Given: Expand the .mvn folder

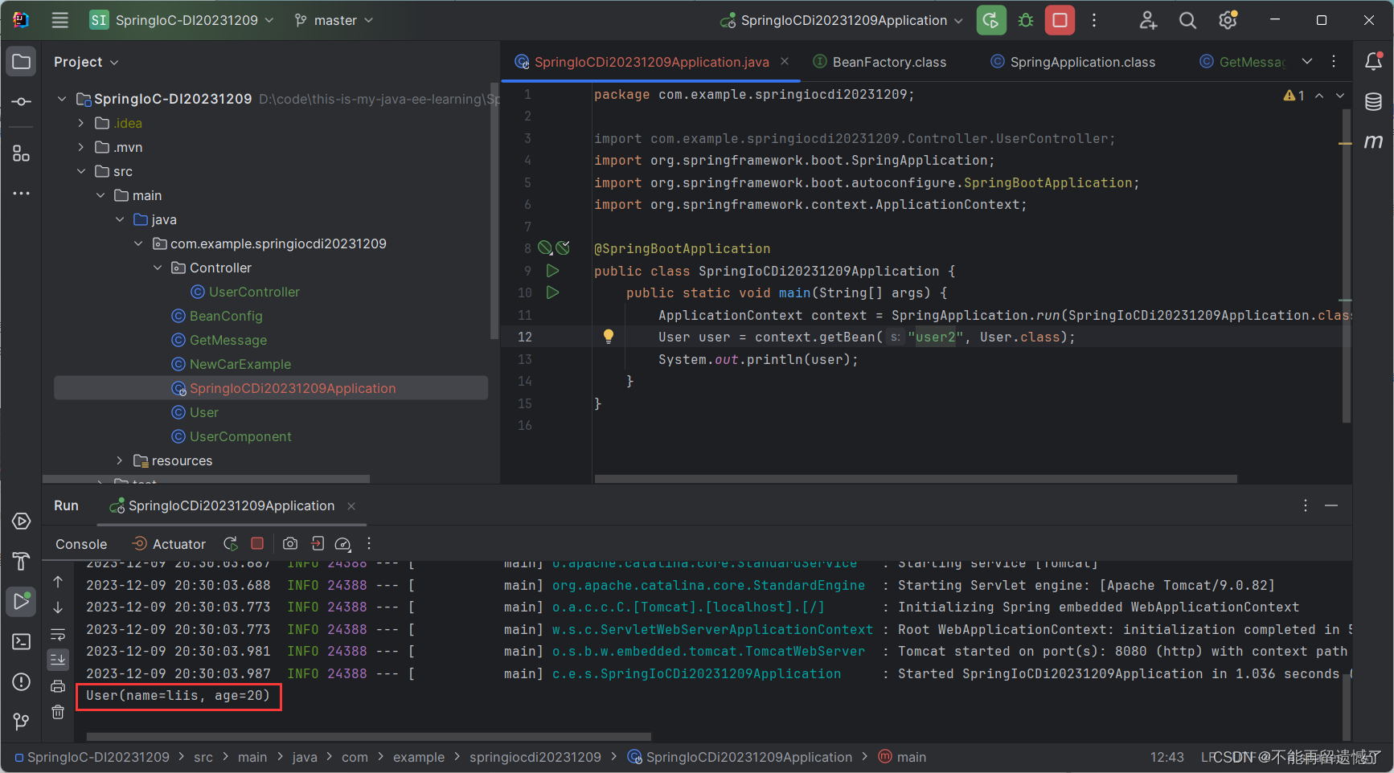Looking at the screenshot, I should point(81,147).
